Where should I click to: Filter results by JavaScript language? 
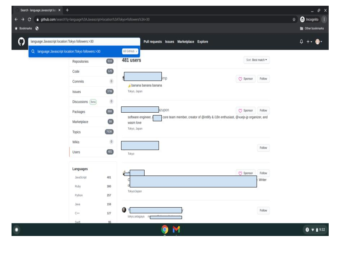pos(93,177)
